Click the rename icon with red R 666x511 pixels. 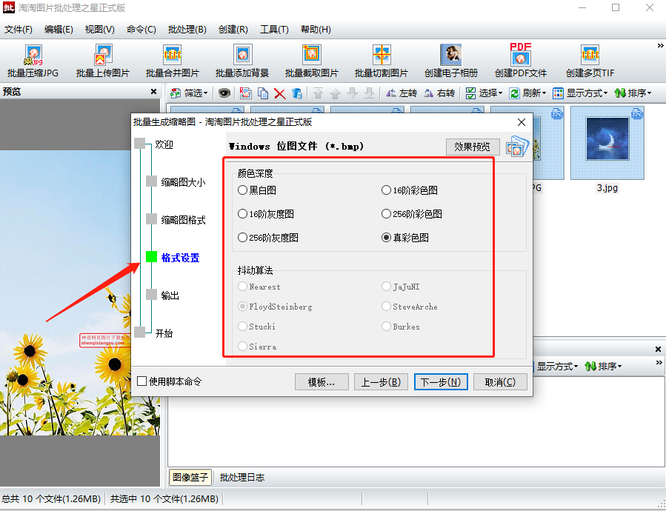click(x=245, y=93)
